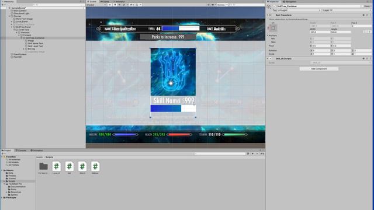Toggle the Static checkbox in the Inspector

click(363, 6)
